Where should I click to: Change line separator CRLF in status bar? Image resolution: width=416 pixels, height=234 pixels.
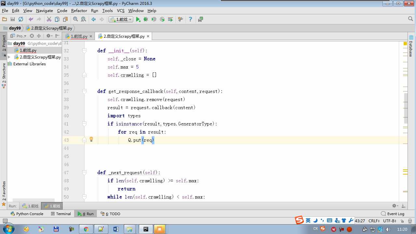[374, 221]
